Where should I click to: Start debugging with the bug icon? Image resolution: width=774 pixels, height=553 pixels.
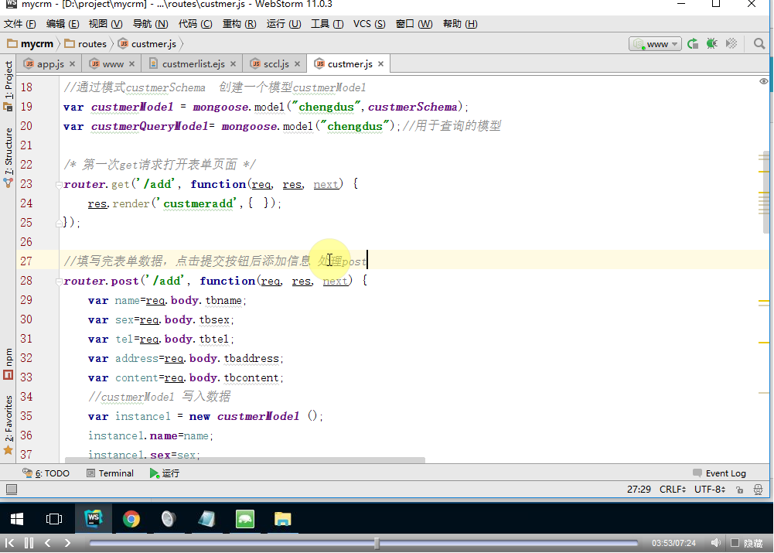click(711, 44)
